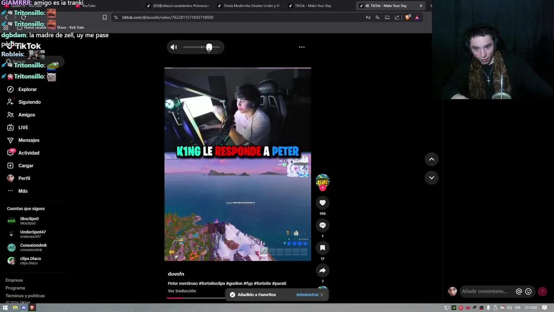The image size is (554, 312).
Task: Open Términos y políticas link
Action: pos(25,296)
